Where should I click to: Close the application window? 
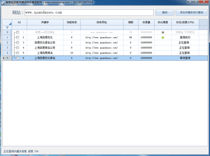coord(204,2)
